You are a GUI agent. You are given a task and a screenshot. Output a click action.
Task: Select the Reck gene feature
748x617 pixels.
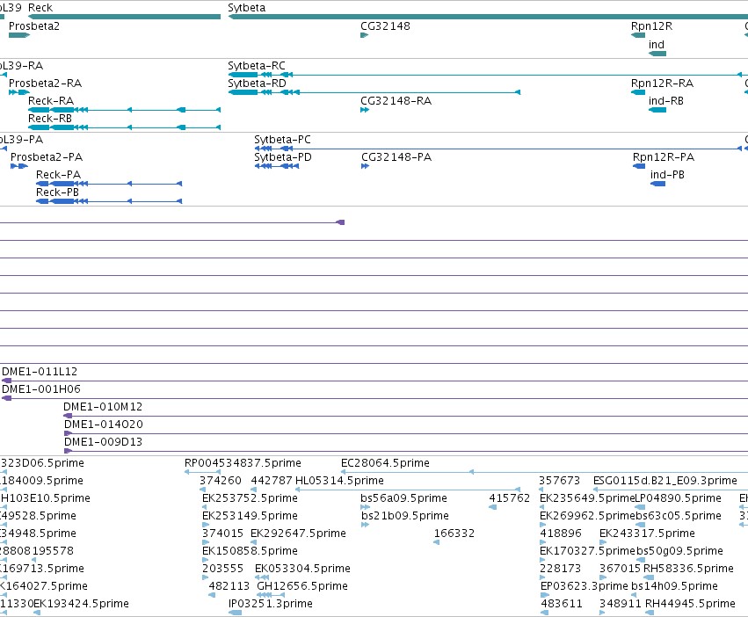[x=125, y=17]
